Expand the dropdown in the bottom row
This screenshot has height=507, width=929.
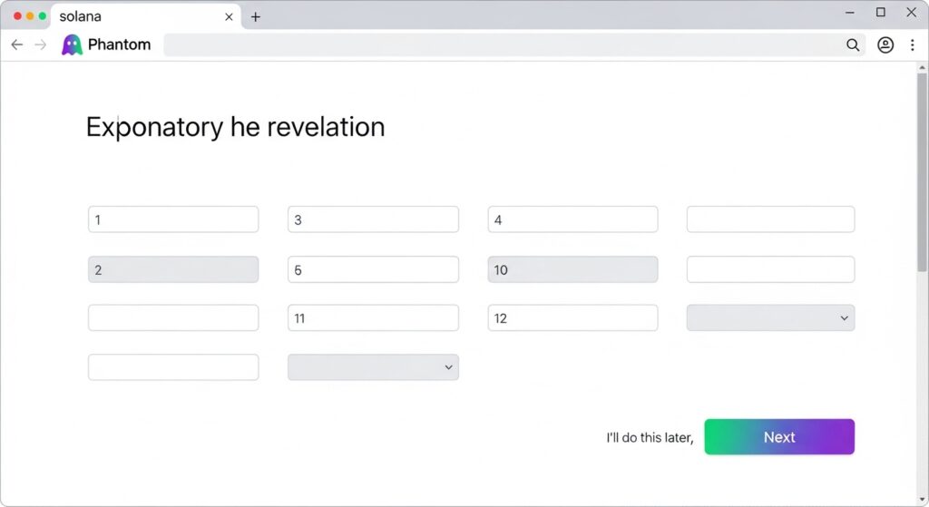[x=373, y=366]
